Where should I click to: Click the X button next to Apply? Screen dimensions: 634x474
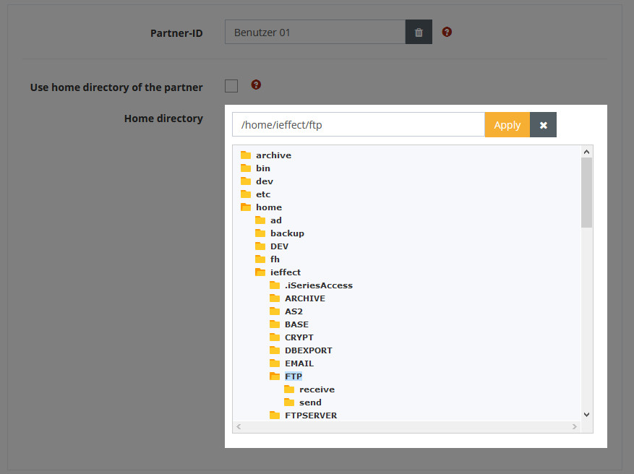tap(543, 125)
